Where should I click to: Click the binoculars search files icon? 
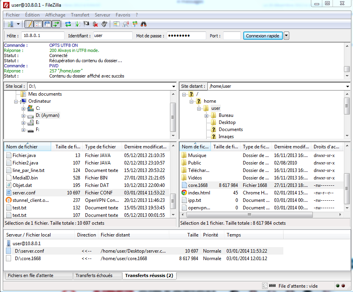pyautogui.click(x=144, y=24)
